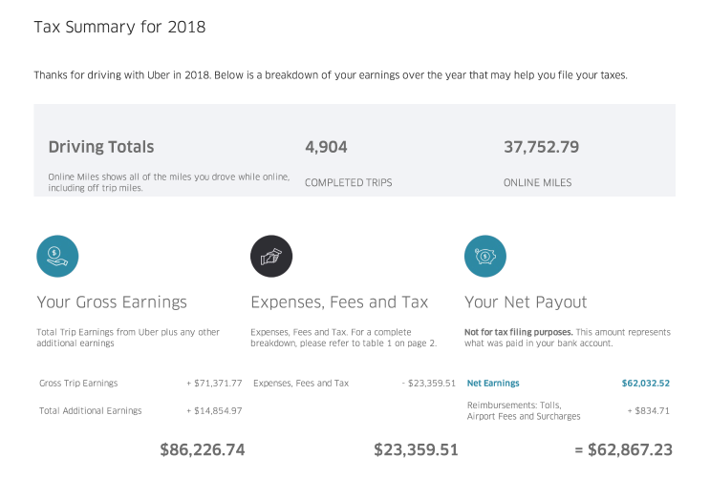Click the Total Additional Earnings row label
The height and width of the screenshot is (499, 710).
pos(90,411)
